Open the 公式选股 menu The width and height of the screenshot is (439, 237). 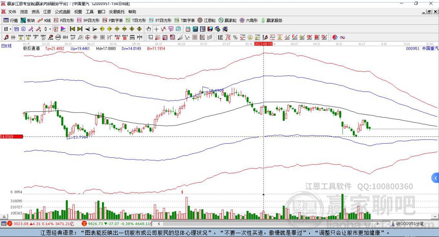pos(63,12)
